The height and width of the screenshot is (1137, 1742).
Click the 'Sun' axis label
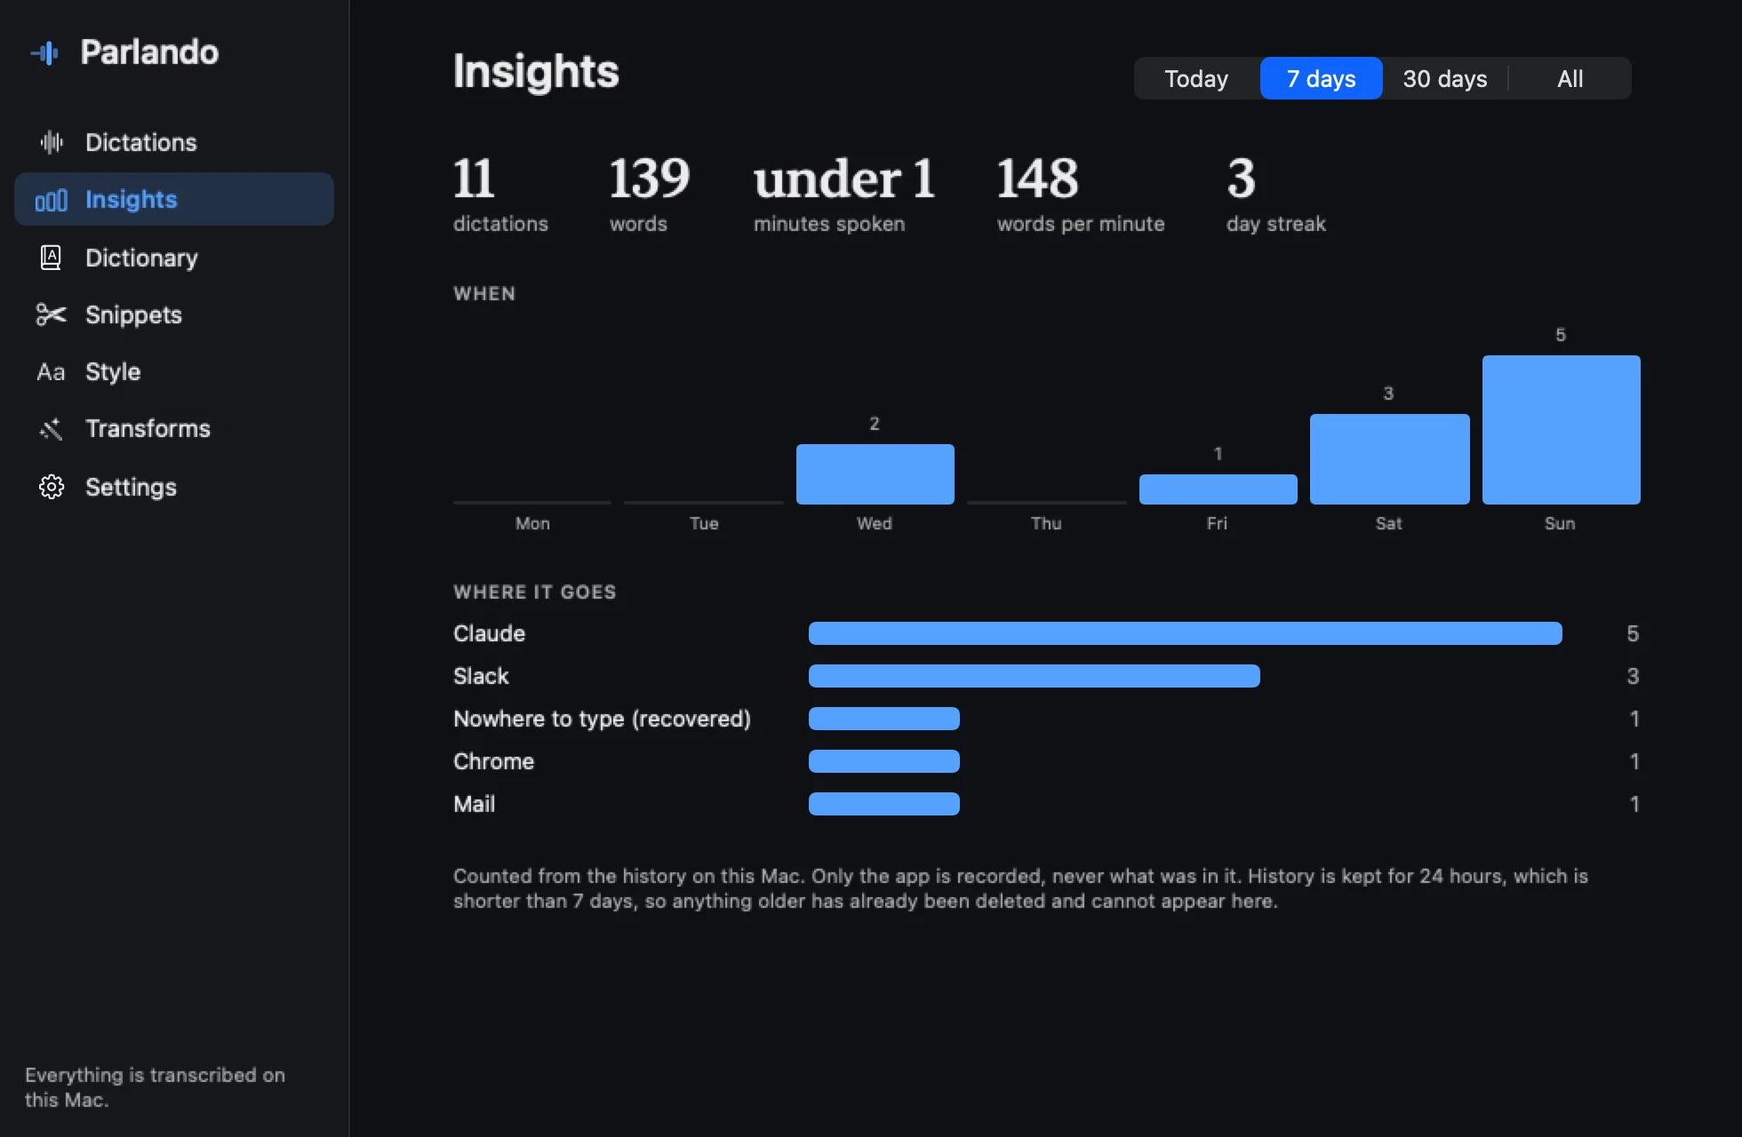pyautogui.click(x=1560, y=523)
